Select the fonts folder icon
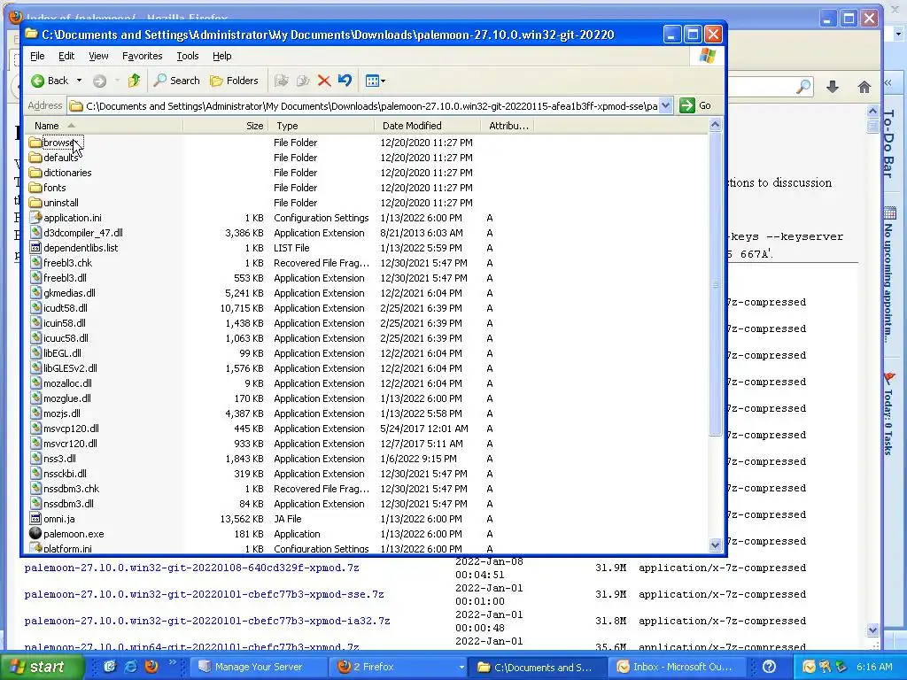Screen dimensions: 907x680 point(35,188)
